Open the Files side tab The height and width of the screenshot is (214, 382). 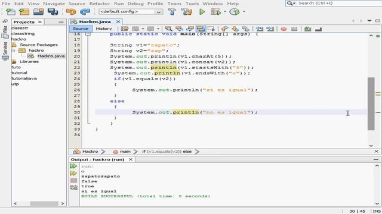[x=5, y=32]
